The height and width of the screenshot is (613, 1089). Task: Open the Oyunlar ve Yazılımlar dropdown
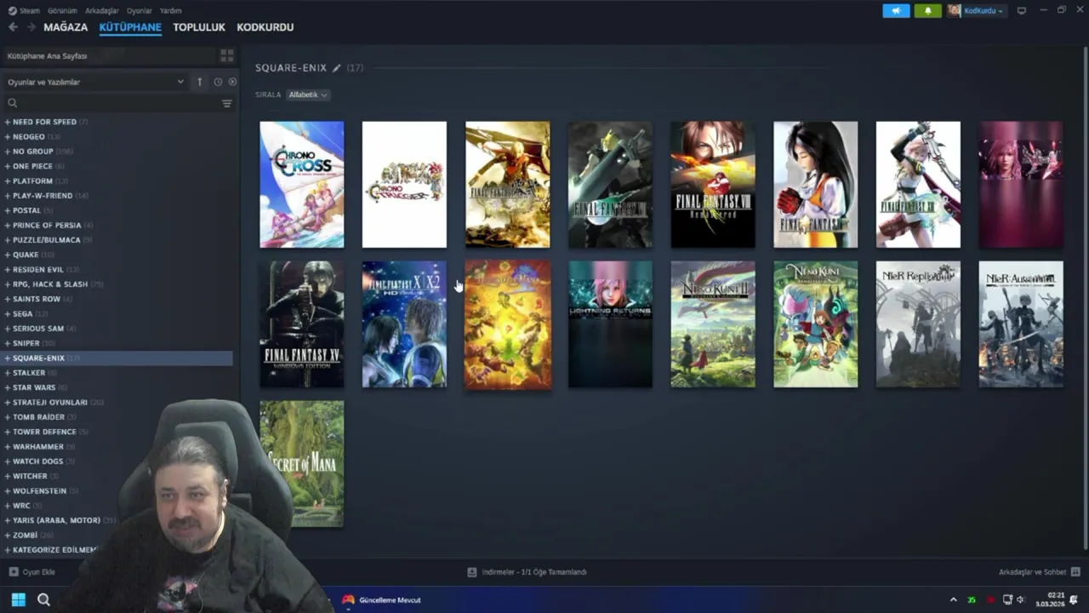[95, 82]
